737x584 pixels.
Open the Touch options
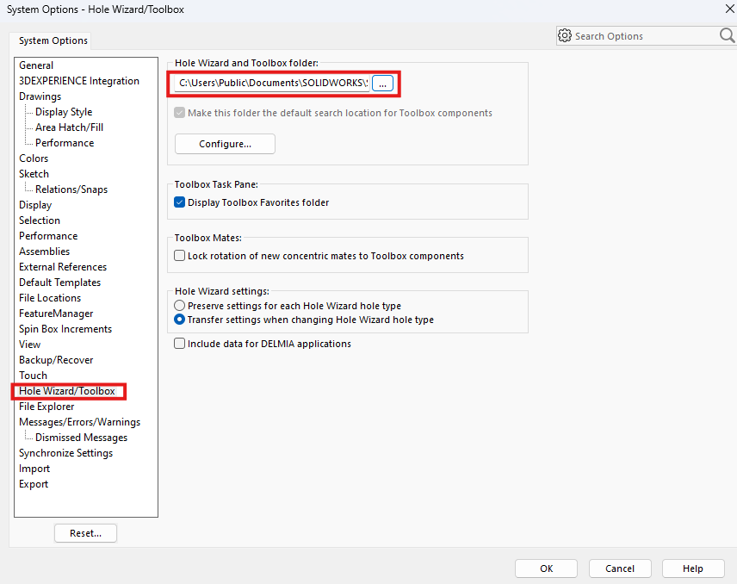click(33, 376)
